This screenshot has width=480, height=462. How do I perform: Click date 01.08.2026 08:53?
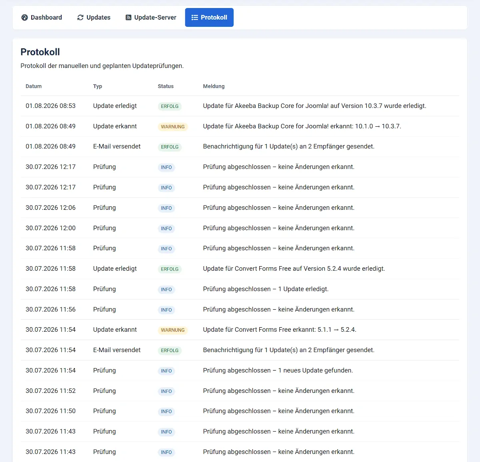tap(50, 106)
